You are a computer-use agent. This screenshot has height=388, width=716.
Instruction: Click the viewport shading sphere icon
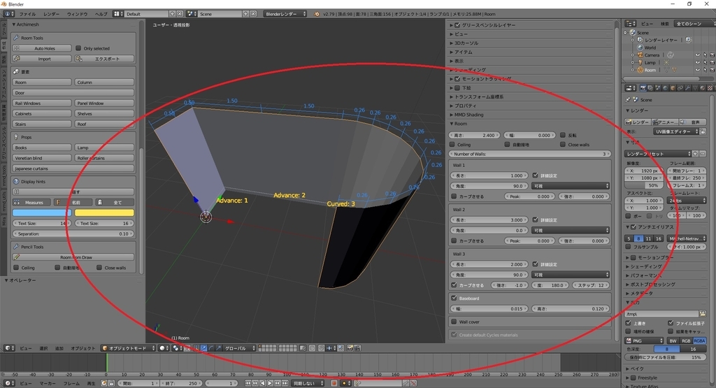[x=162, y=348]
